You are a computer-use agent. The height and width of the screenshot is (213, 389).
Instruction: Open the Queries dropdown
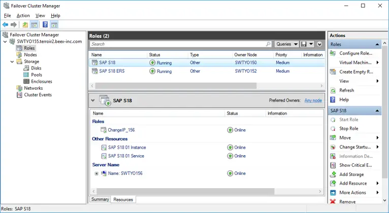click(x=286, y=44)
